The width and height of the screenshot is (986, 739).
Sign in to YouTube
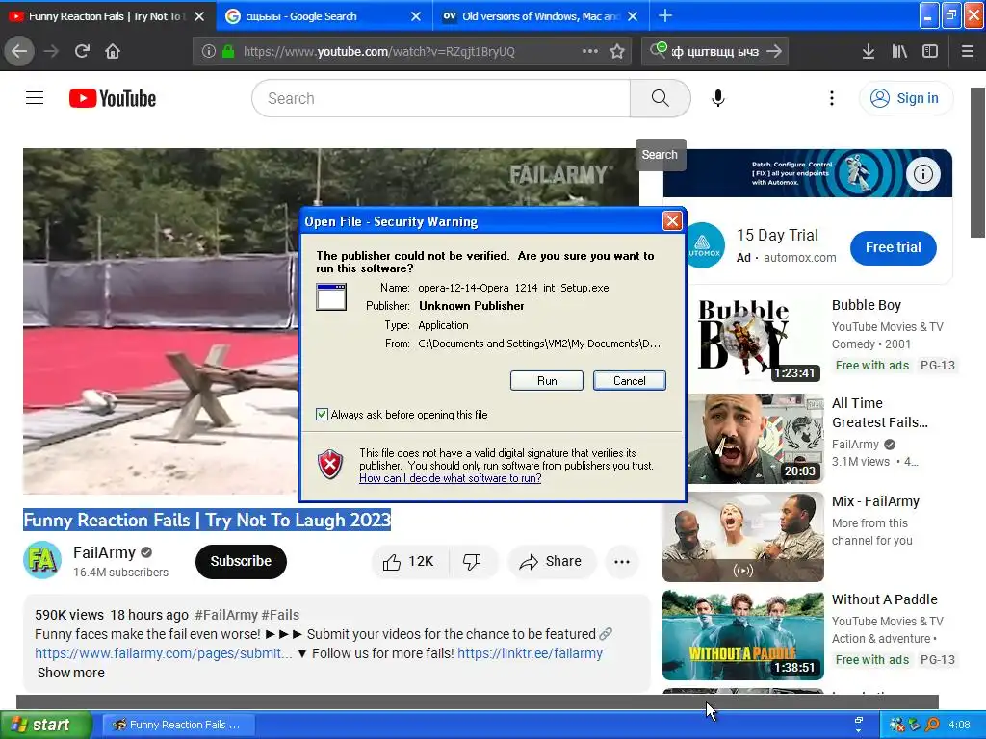click(905, 98)
